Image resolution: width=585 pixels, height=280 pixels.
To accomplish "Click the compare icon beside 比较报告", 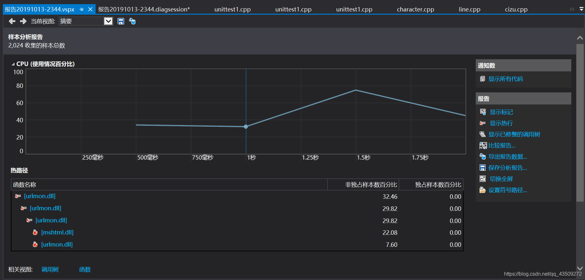I will tap(483, 146).
